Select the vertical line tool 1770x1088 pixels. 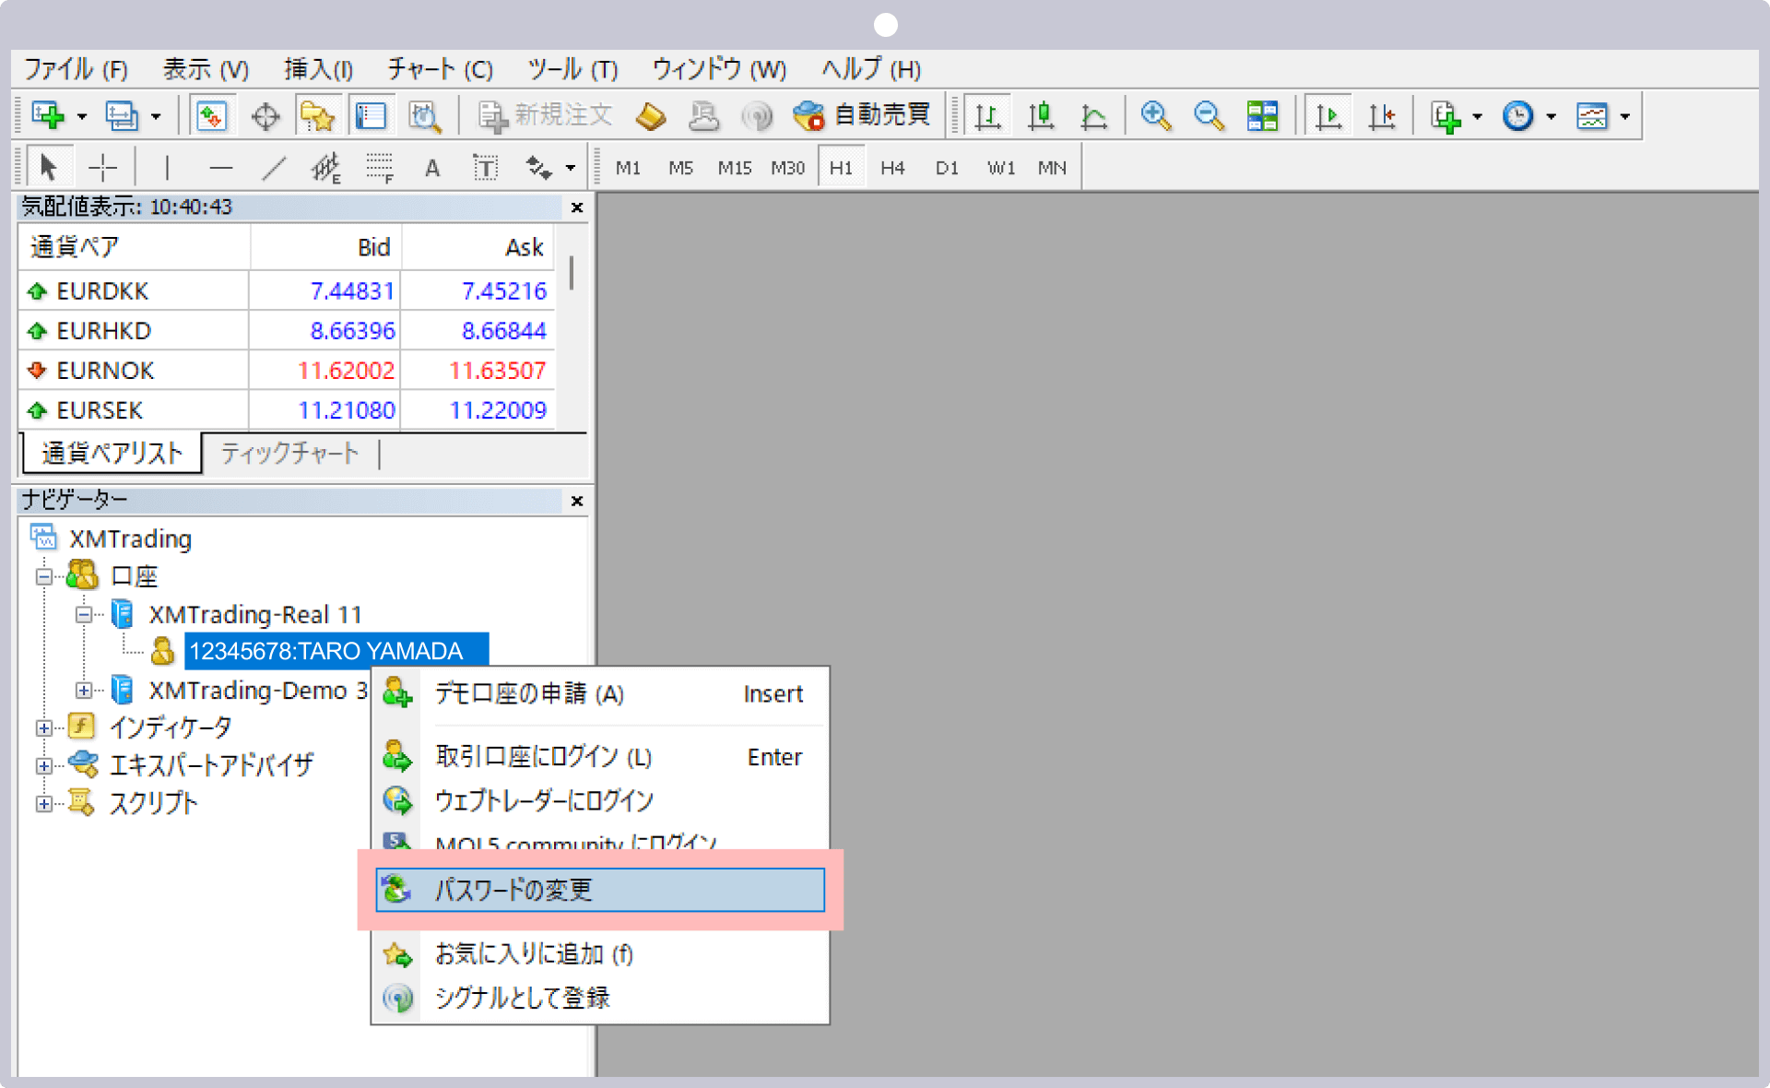point(167,168)
